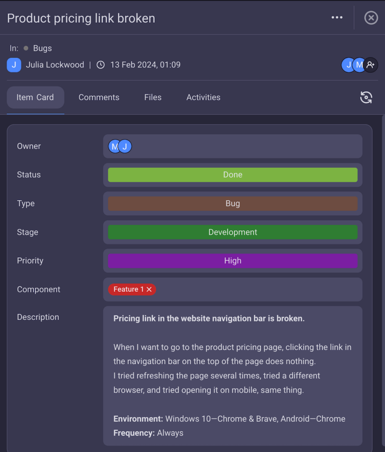This screenshot has width=385, height=452.
Task: Open the Bugs link in the In field
Action: point(42,49)
